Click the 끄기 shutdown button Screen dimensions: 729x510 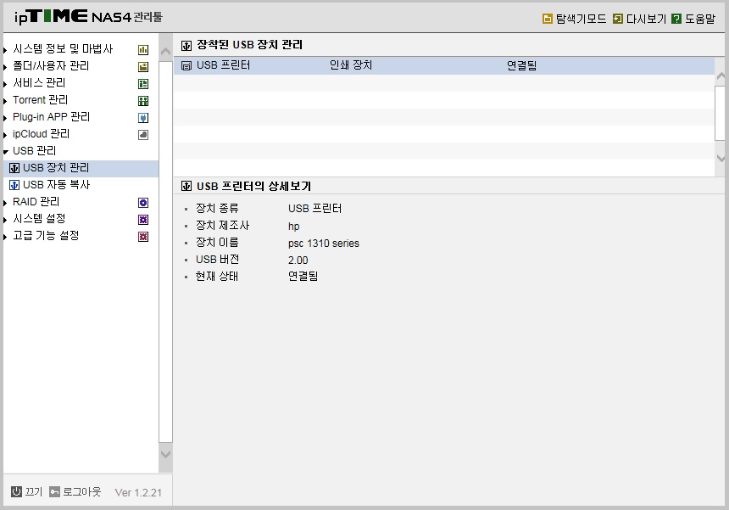pos(33,492)
